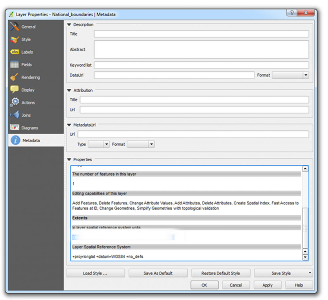Click Save As Default button

[x=158, y=273]
